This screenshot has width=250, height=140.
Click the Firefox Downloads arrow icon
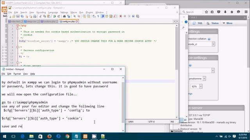[x=225, y=12]
